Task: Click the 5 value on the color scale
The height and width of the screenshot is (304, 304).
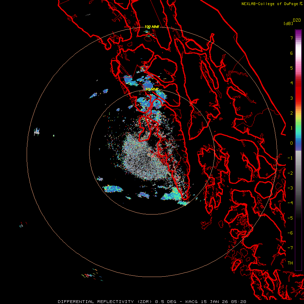Action: [x=292, y=68]
